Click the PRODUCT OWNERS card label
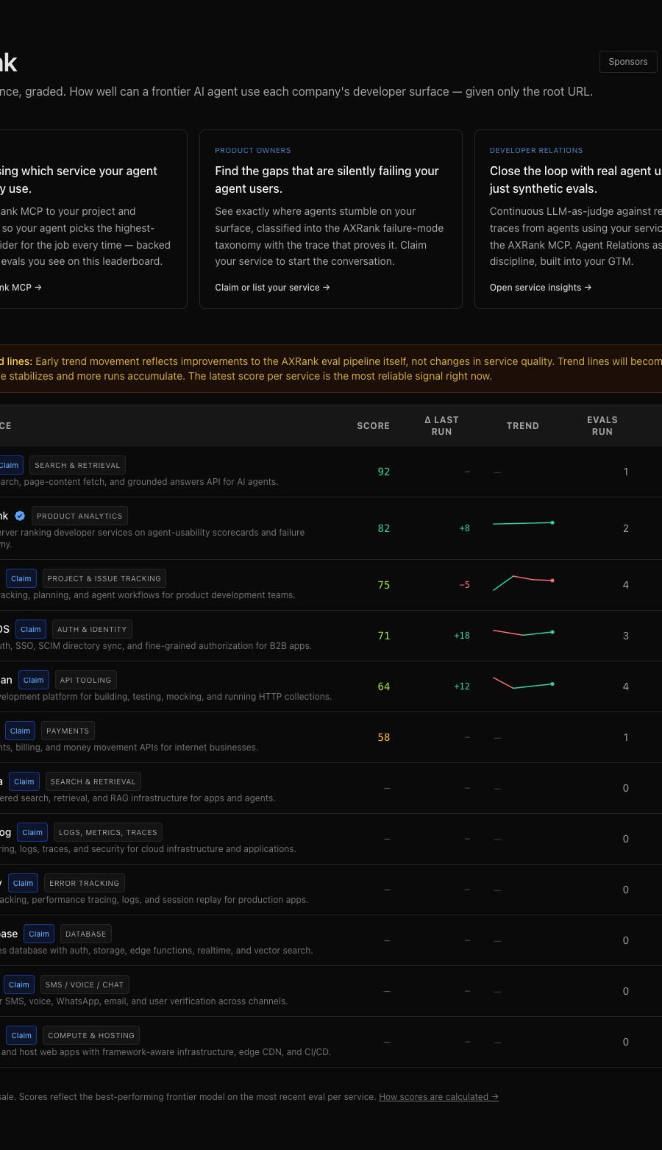 pos(253,150)
